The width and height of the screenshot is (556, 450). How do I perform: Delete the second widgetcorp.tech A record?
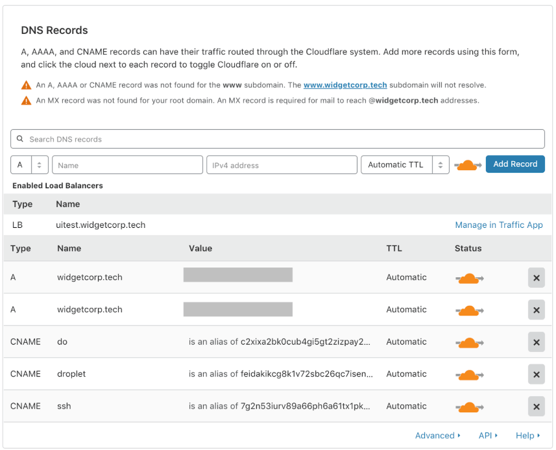[x=536, y=310]
